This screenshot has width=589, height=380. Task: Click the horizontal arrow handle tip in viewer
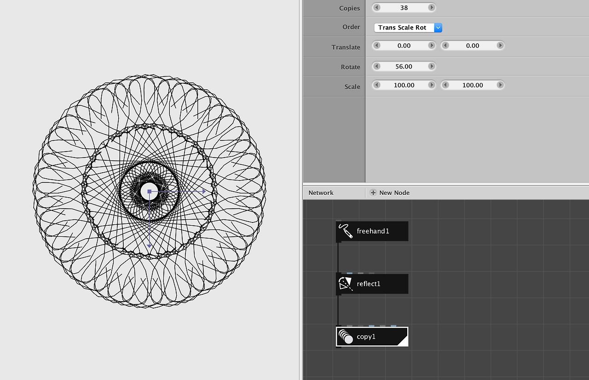(x=204, y=191)
